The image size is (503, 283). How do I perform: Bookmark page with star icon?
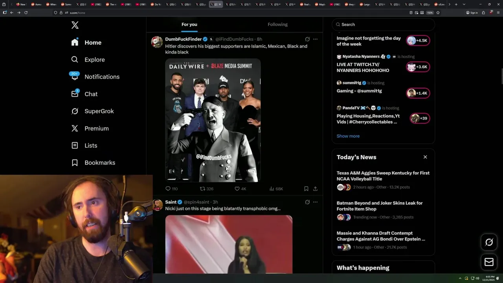tap(438, 13)
